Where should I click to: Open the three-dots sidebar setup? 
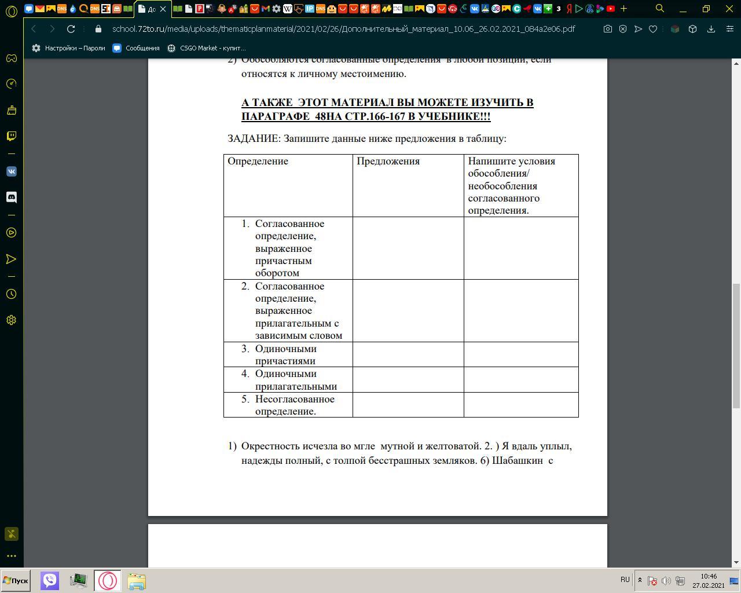click(x=11, y=556)
